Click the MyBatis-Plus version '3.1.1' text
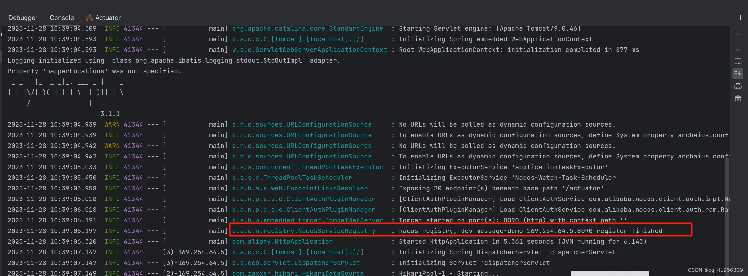This screenshot has width=748, height=276. click(x=110, y=114)
